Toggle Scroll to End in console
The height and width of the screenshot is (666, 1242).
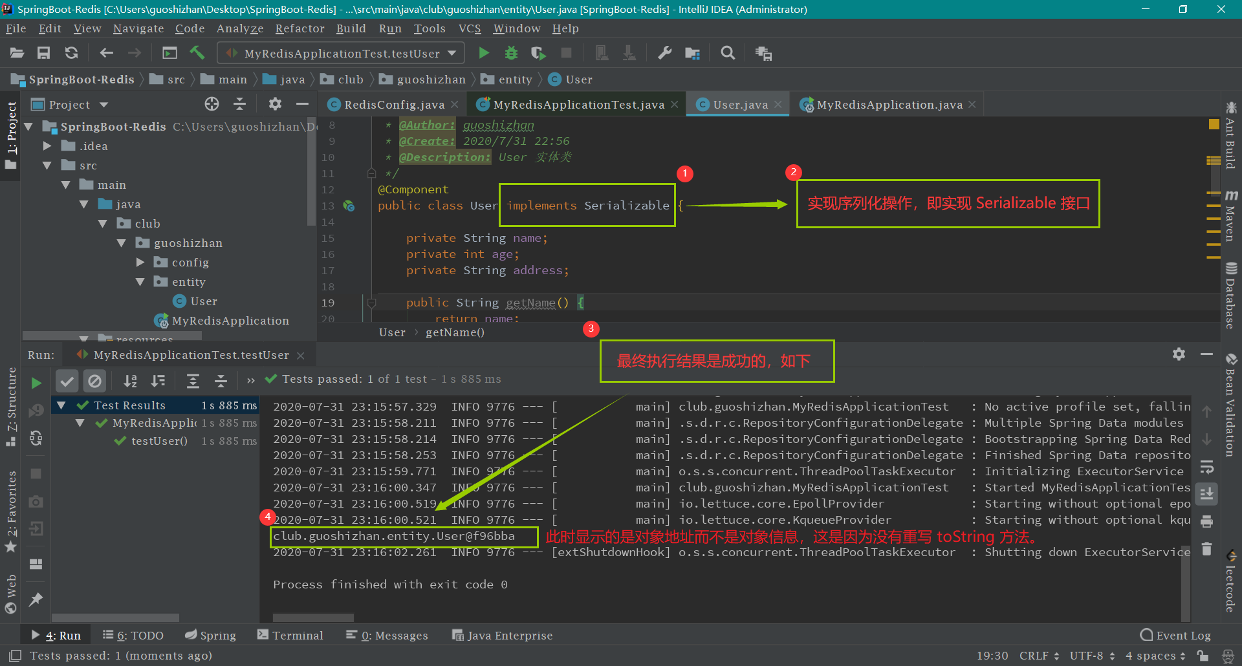pos(1206,494)
